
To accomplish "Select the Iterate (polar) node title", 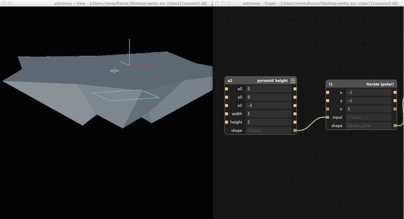I will 380,84.
